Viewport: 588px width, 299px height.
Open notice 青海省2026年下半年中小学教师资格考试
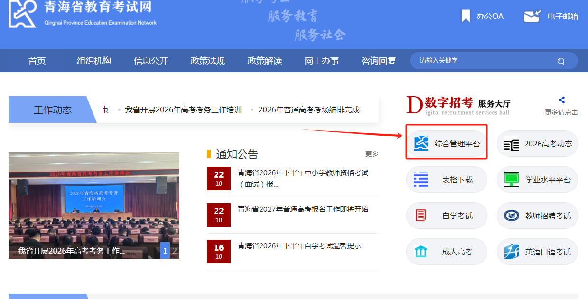[x=303, y=179]
